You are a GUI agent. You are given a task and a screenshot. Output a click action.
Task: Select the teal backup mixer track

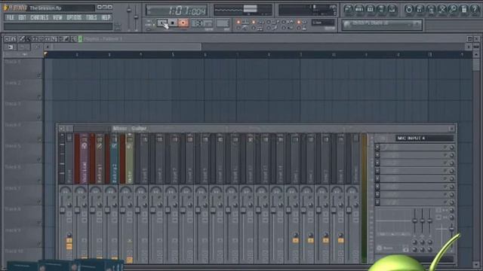click(115, 159)
